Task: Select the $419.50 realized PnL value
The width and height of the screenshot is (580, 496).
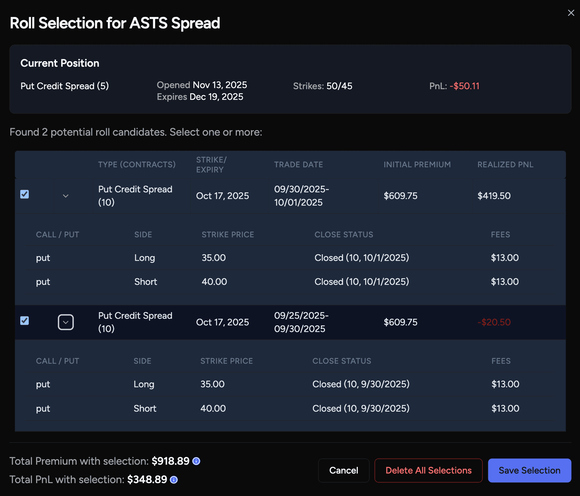Action: [494, 196]
